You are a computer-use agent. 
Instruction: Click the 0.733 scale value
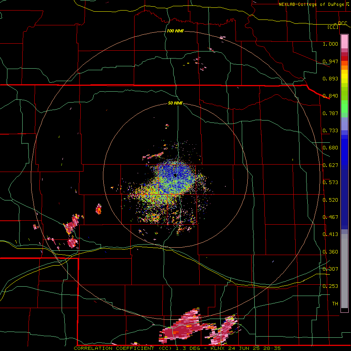330,131
